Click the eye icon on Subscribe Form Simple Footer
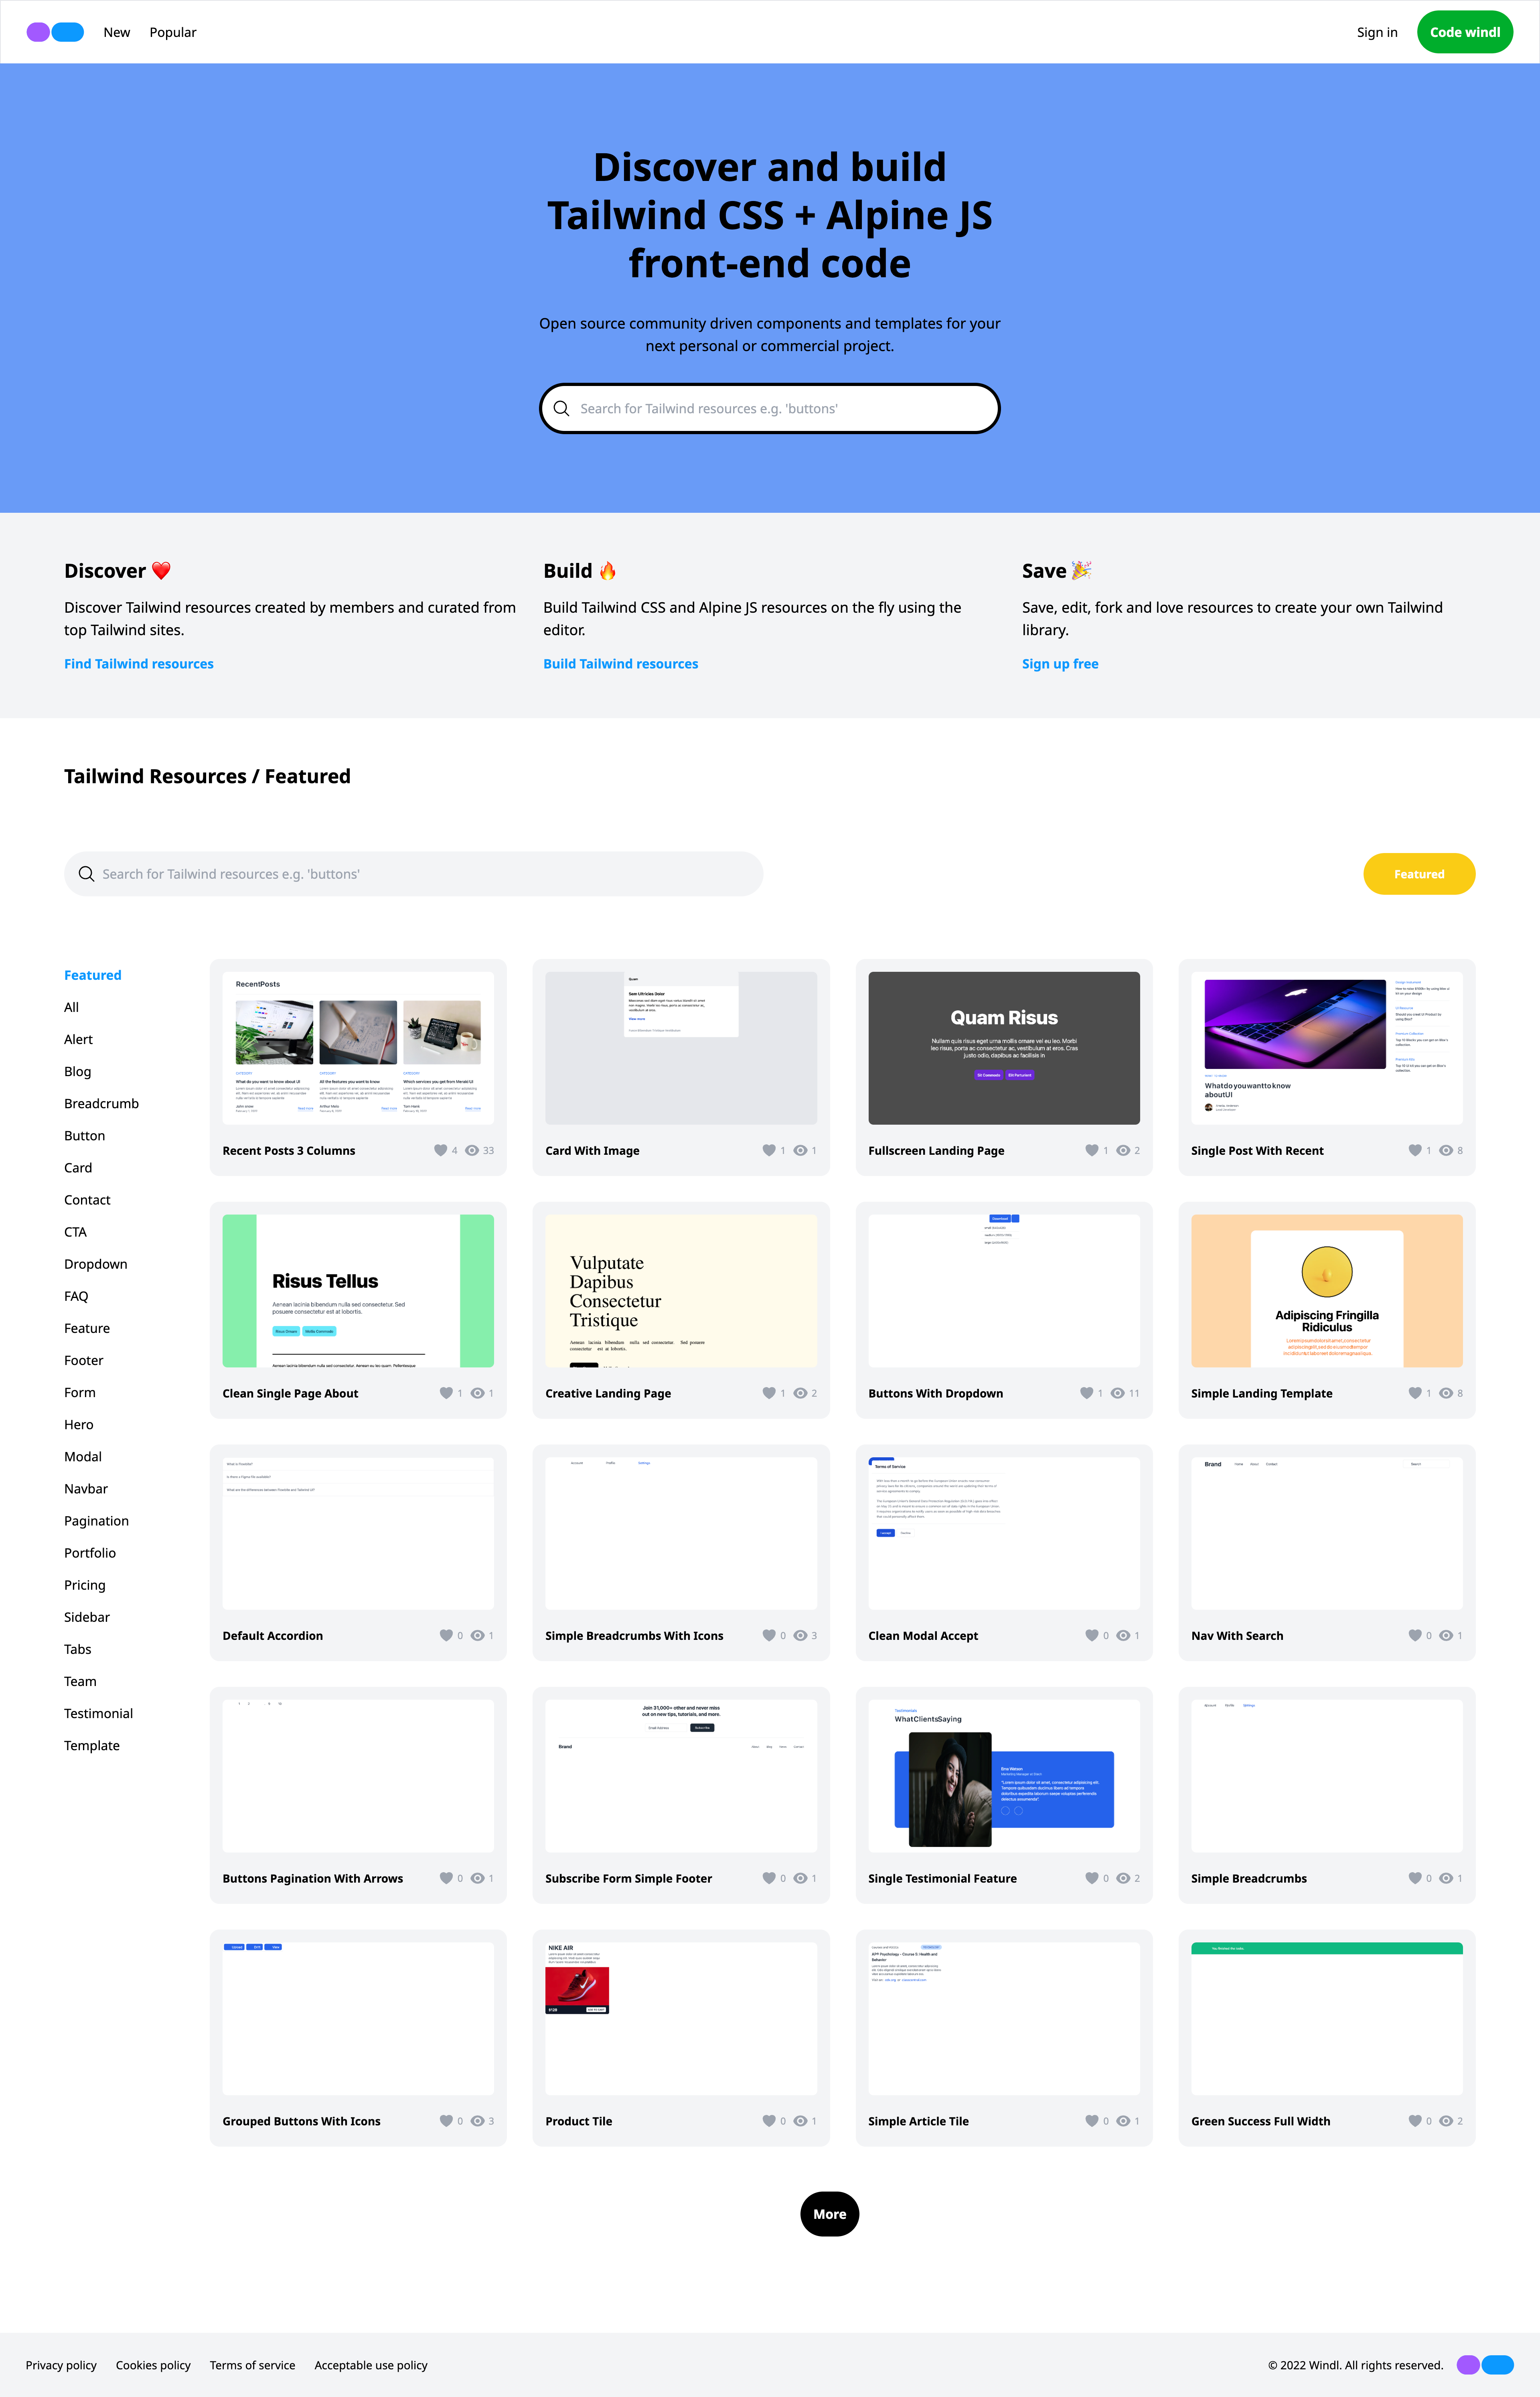 point(800,1878)
